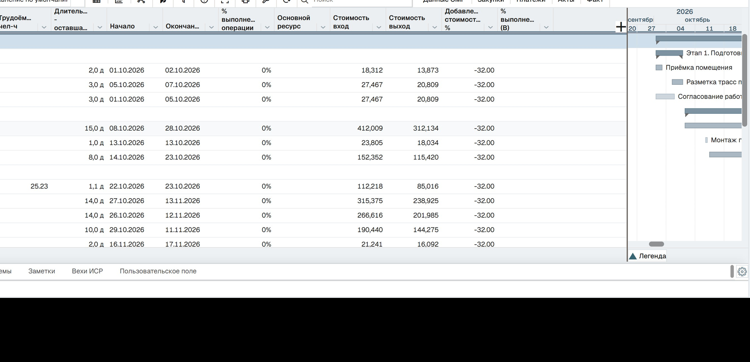Image resolution: width=750 pixels, height=362 pixels.
Task: Select the Этап 1. Подготов… summary bar
Action: 669,54
